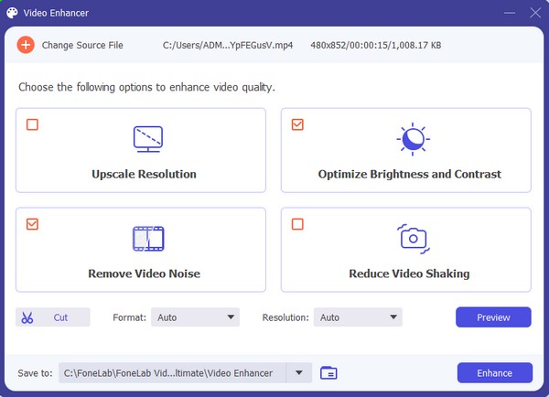Click the brightness and contrast sun icon
This screenshot has height=397, width=549.
tap(413, 139)
